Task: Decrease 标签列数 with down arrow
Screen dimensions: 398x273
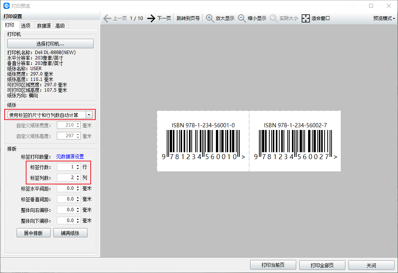Action: (78, 179)
